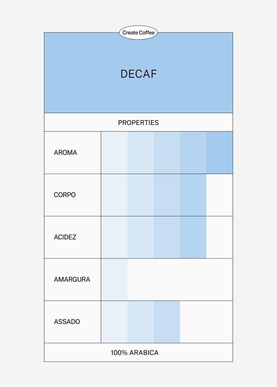Select the ASSADO row label
The image size is (277, 387).
(x=67, y=322)
